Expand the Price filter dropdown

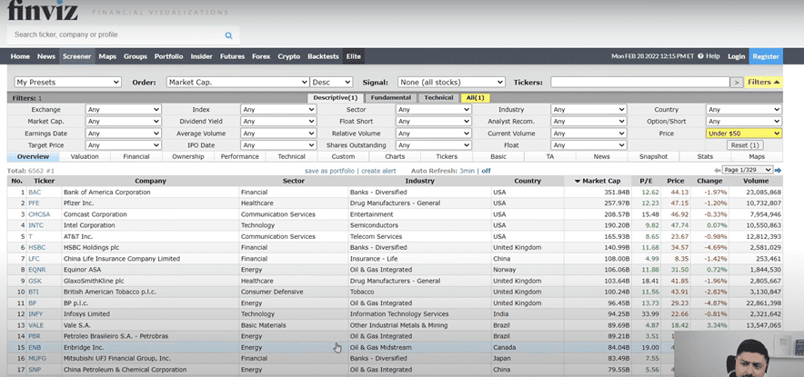pos(743,134)
